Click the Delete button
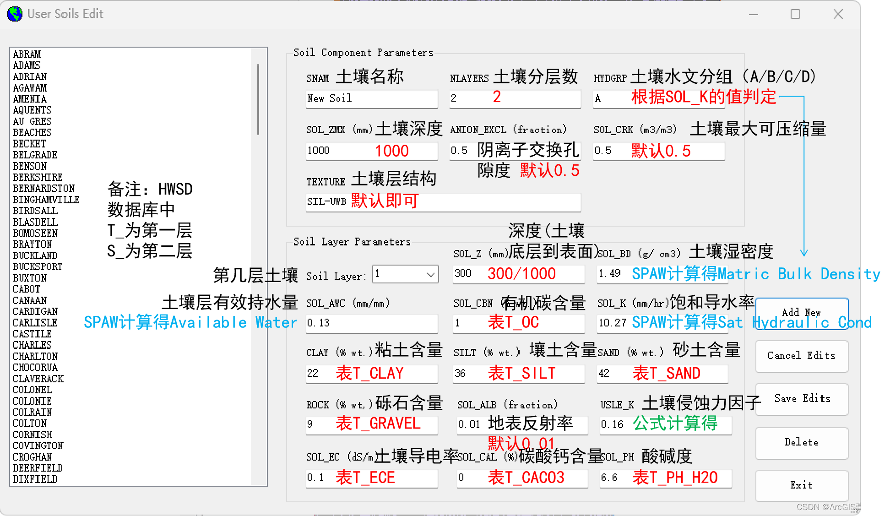Screen dimensions: 890x516 [x=802, y=442]
